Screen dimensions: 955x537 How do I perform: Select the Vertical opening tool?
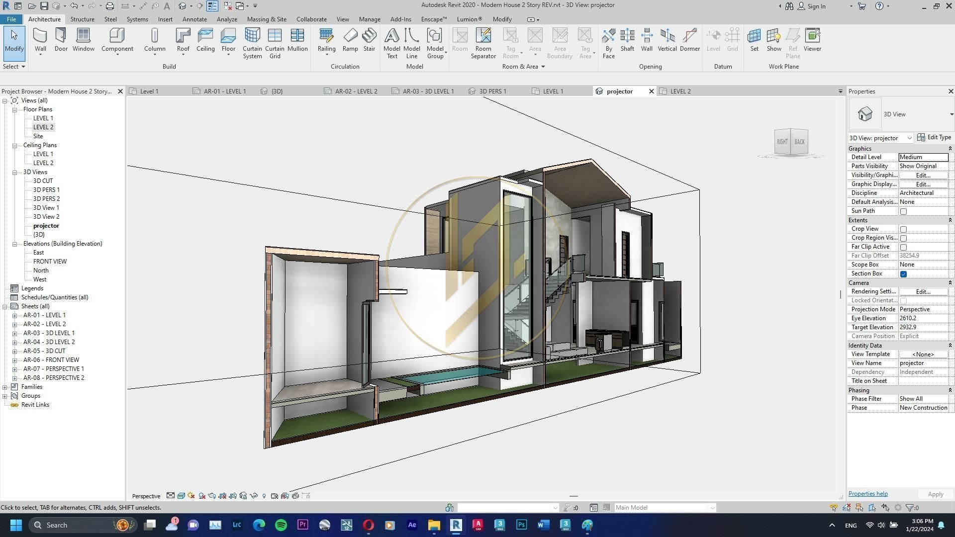667,40
